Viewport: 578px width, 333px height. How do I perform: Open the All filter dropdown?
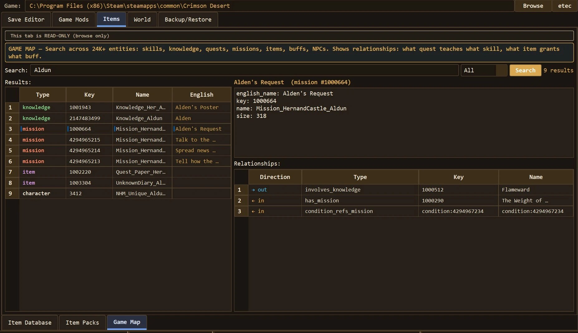pyautogui.click(x=484, y=70)
